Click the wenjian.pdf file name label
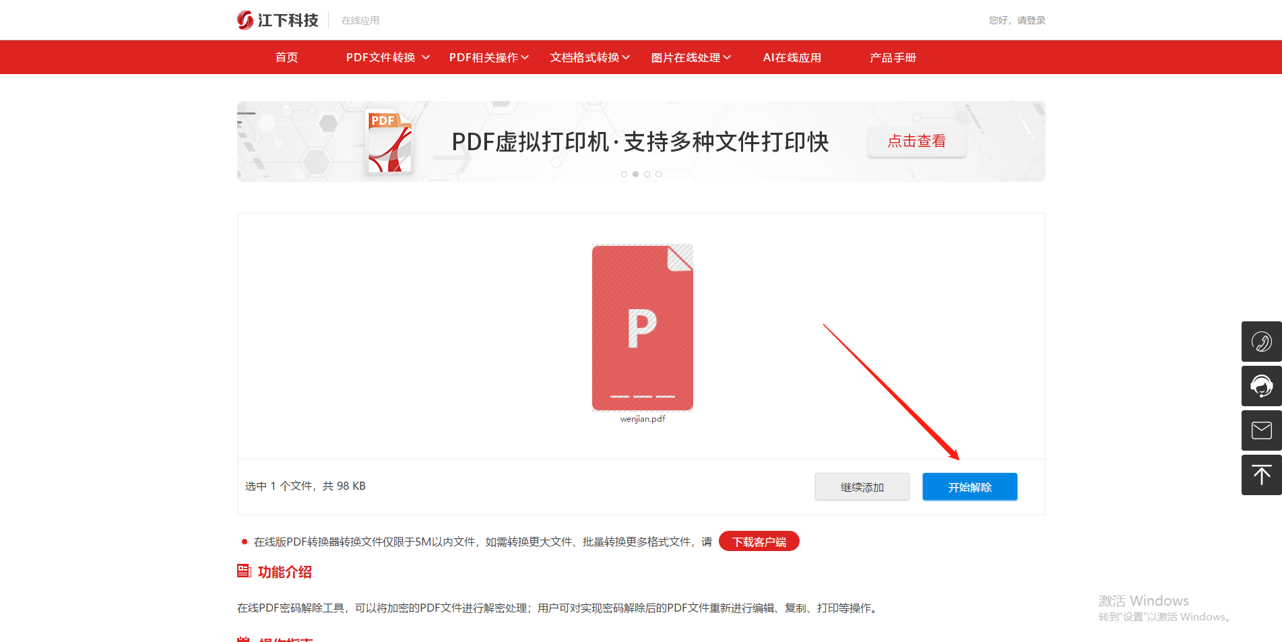This screenshot has height=642, width=1282. pyautogui.click(x=643, y=419)
